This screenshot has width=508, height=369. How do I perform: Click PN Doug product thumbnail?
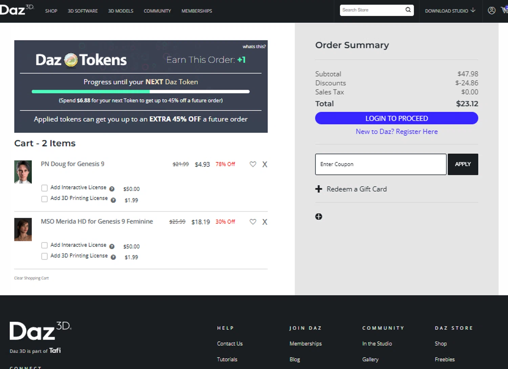[x=23, y=172]
